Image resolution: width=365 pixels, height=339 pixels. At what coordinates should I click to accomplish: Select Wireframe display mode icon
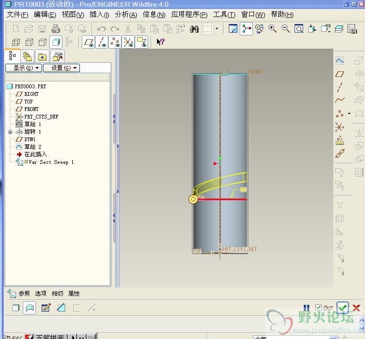click(16, 42)
